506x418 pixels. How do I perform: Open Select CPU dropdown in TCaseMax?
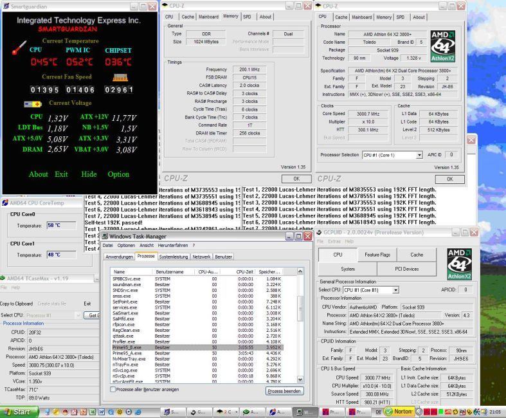point(78,315)
